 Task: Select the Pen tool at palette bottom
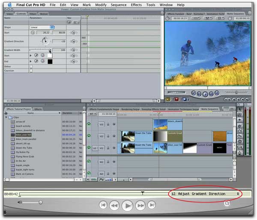click(240, 153)
